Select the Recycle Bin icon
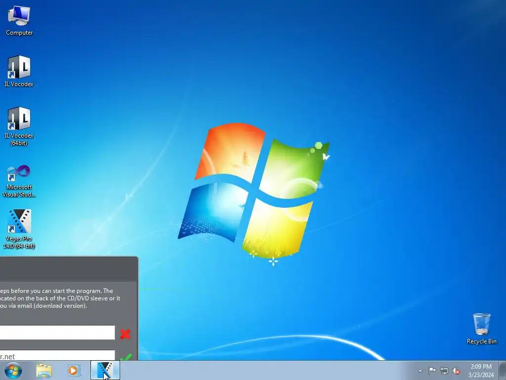The height and width of the screenshot is (380, 506). coord(481,329)
